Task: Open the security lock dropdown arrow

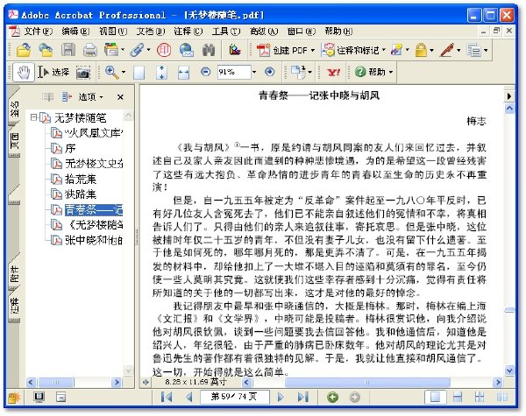Action: pos(431,51)
